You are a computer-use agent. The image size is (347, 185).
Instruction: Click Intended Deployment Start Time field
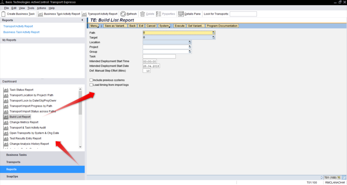(x=150, y=61)
